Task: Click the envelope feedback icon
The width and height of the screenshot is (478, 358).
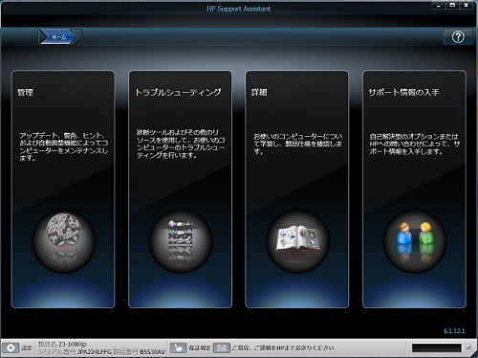Action: tap(221, 347)
